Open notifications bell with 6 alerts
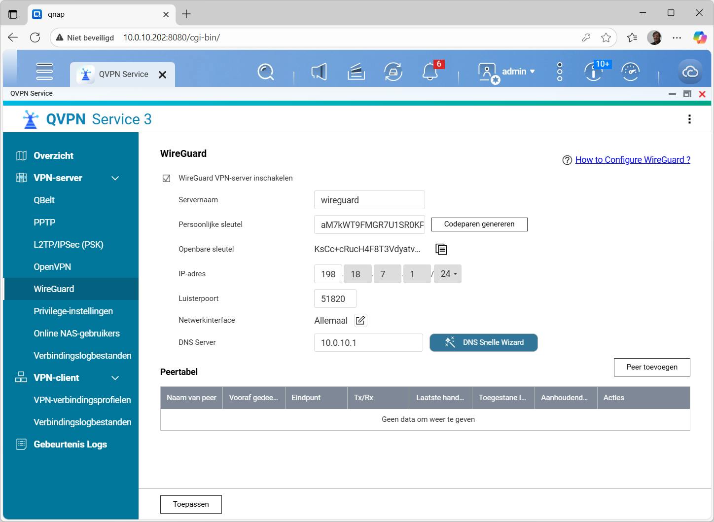Screen dimensions: 714x522 coord(430,72)
